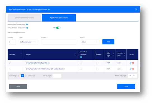This screenshot has height=104, width=152.
Task: Toggle Default block all spawns switch
Action: 58,28
